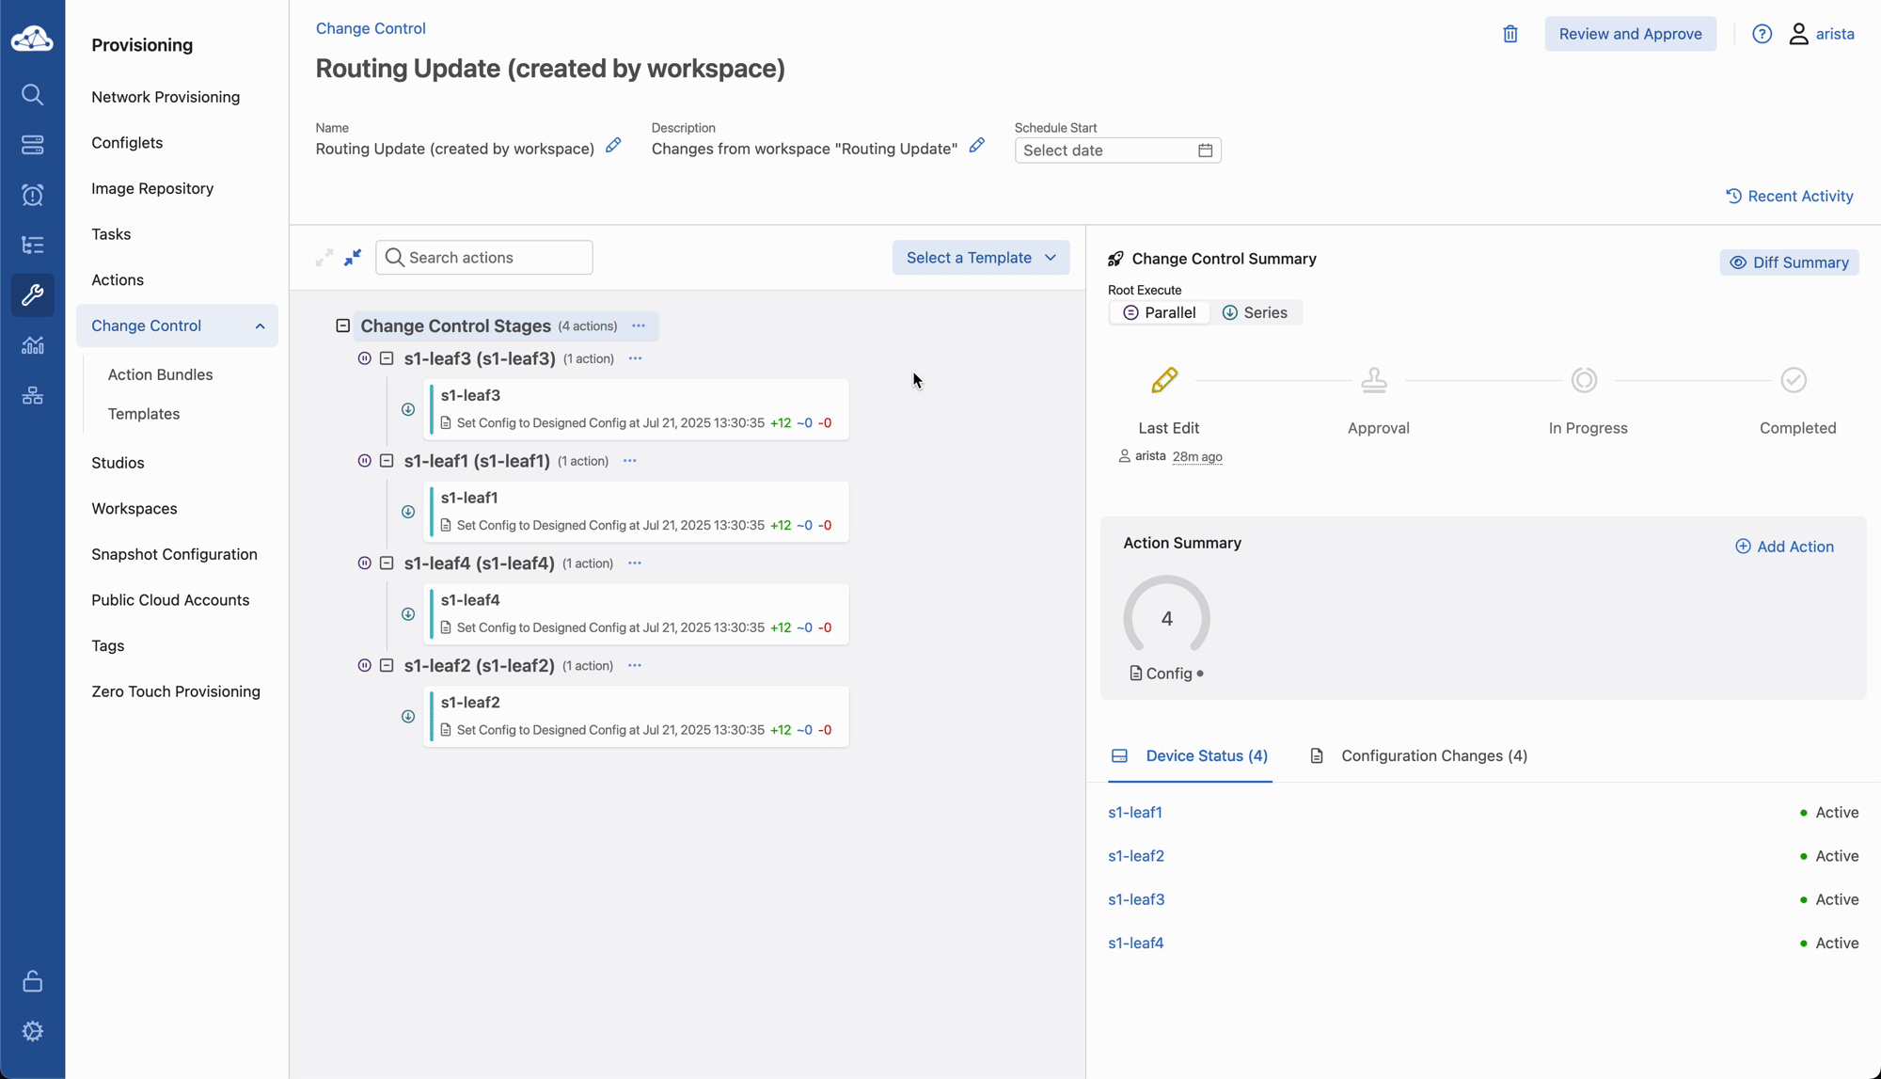1881x1079 pixels.
Task: Toggle pause icon on s1-leaf1 stage
Action: [365, 461]
